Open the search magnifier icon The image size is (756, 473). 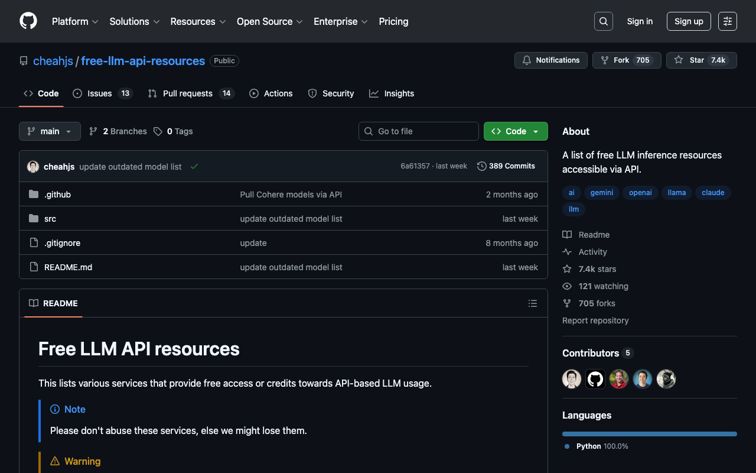(x=603, y=21)
